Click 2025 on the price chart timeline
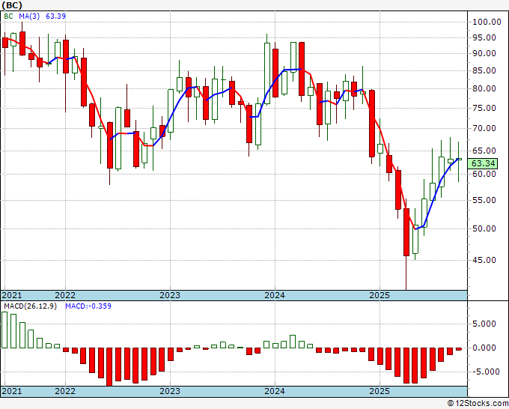 coord(380,295)
